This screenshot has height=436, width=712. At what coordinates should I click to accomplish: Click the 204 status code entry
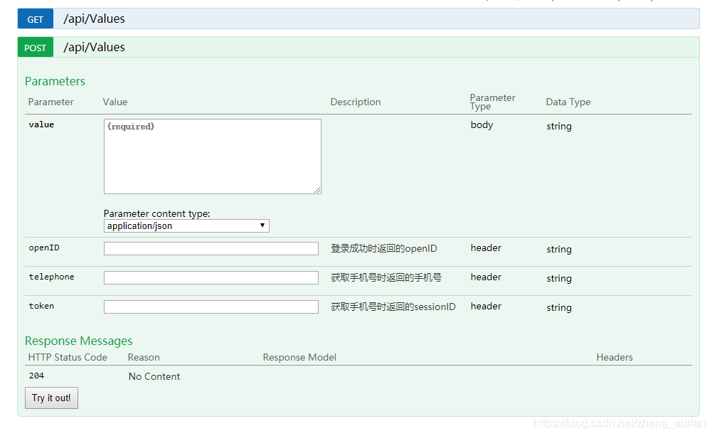click(36, 376)
